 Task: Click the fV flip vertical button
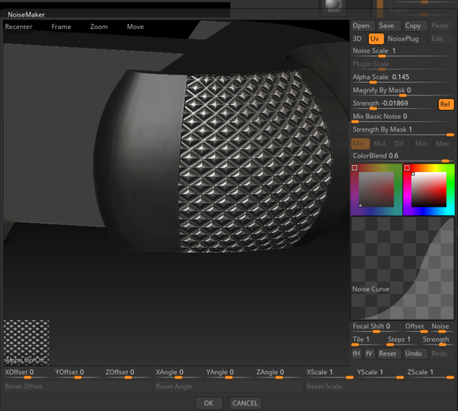click(369, 353)
